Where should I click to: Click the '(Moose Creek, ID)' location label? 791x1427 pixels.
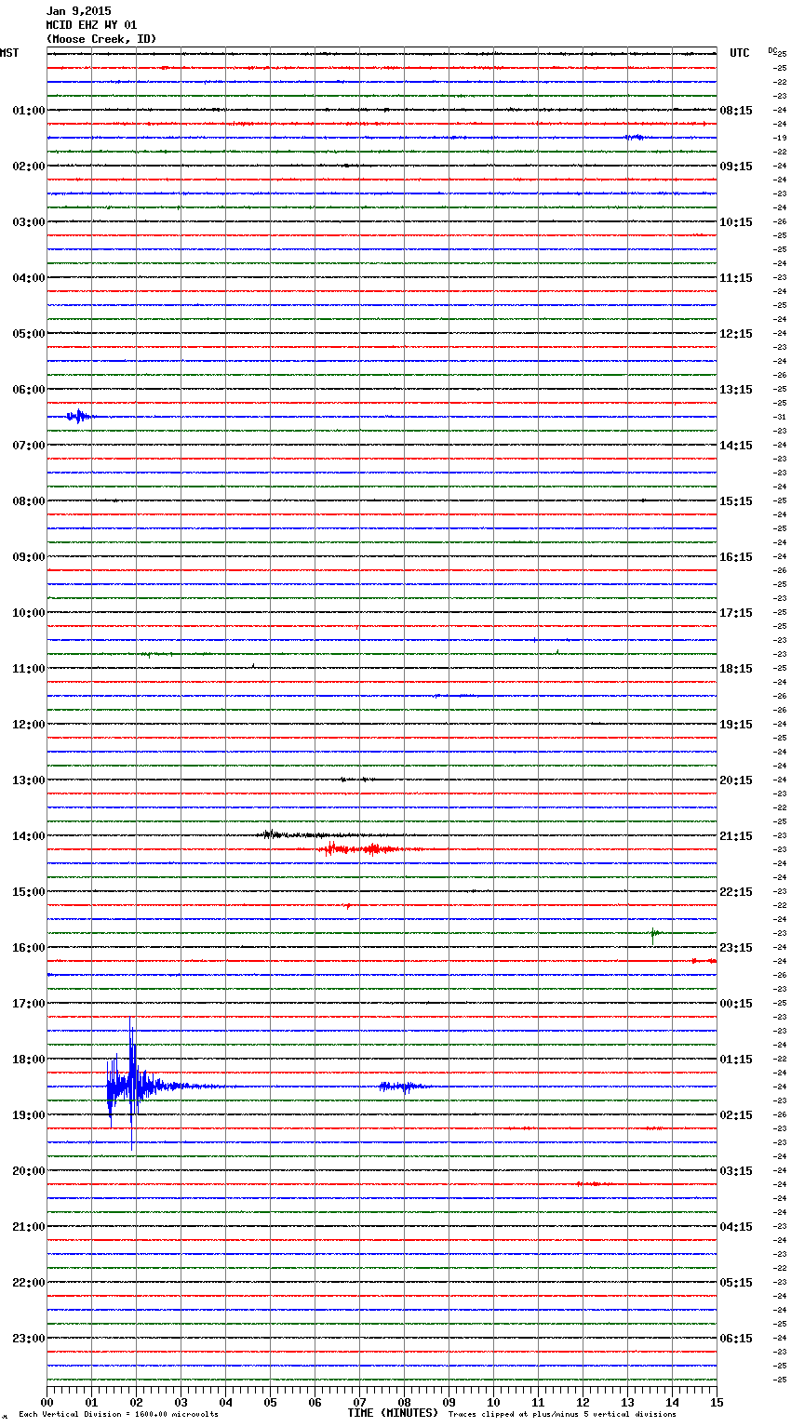click(x=101, y=39)
